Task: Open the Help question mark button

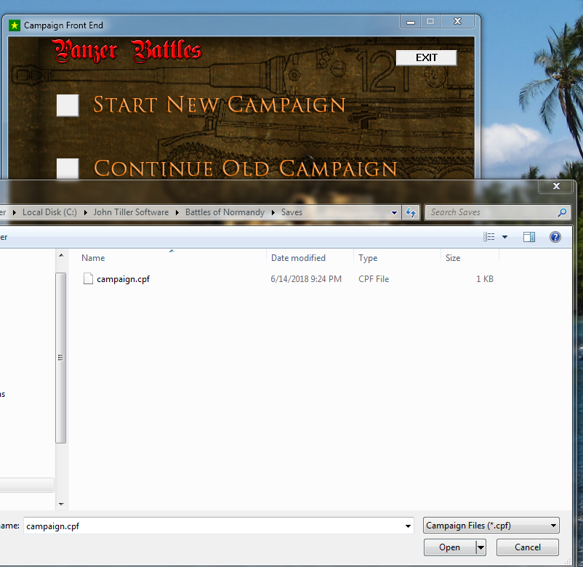Action: coord(555,237)
